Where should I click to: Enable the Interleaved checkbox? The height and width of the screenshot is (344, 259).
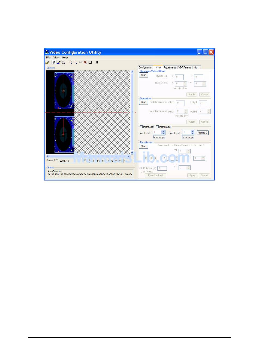click(x=157, y=127)
